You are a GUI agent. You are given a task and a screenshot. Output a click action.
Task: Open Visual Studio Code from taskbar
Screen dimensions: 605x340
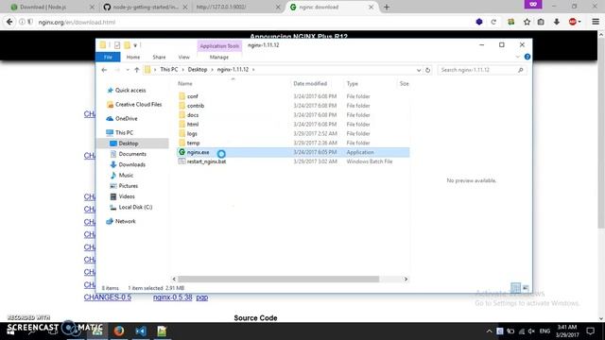coord(141,331)
